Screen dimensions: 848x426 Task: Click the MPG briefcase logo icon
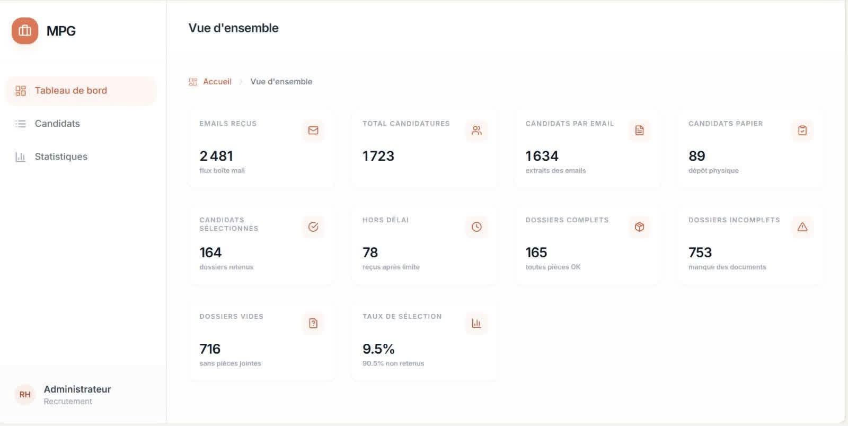click(25, 31)
